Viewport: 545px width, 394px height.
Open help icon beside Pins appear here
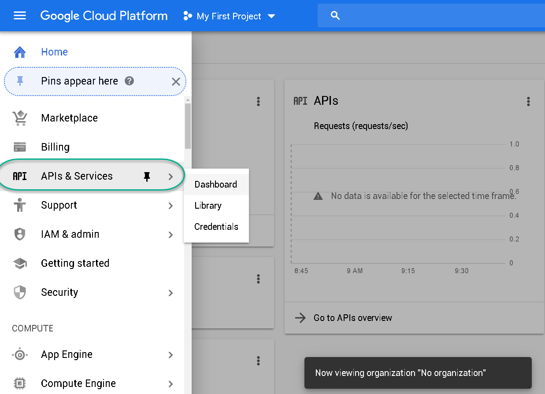(129, 81)
